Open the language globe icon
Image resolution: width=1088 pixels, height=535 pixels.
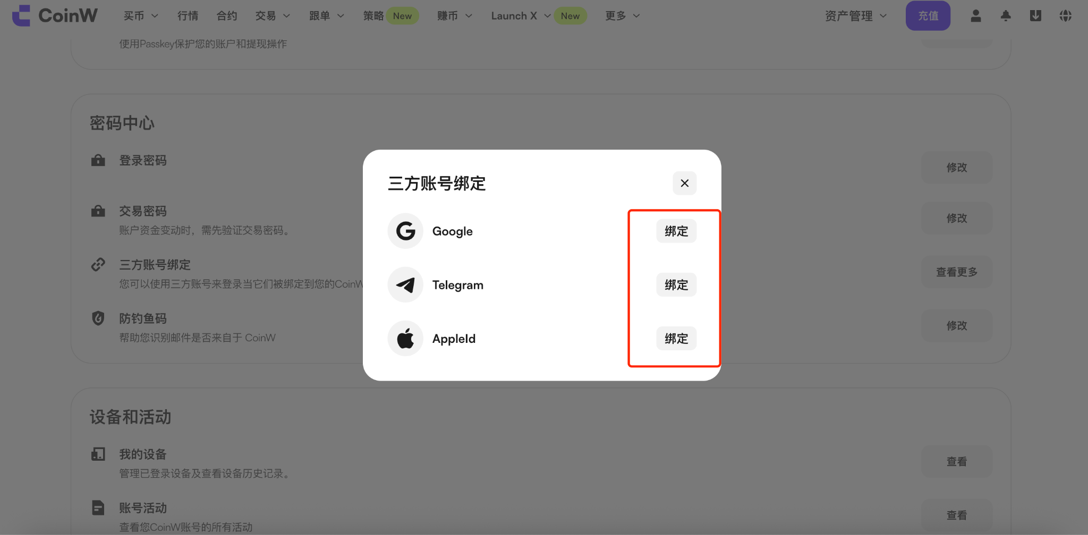pyautogui.click(x=1065, y=16)
